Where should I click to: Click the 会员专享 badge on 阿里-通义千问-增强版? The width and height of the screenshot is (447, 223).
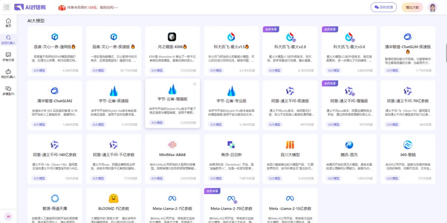click(x=330, y=83)
